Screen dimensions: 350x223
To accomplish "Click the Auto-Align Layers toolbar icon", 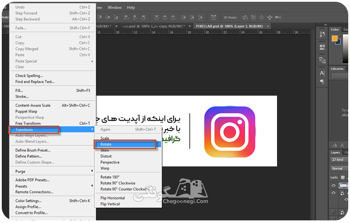I will (x=214, y=17).
